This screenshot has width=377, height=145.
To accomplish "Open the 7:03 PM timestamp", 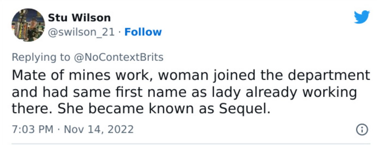I will point(32,129).
